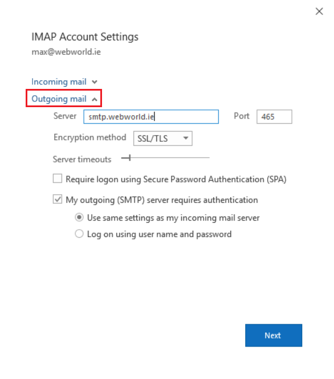Screen dimensions: 334x379
Task: Uncheck My outgoing server requires authentication
Action: (x=58, y=199)
